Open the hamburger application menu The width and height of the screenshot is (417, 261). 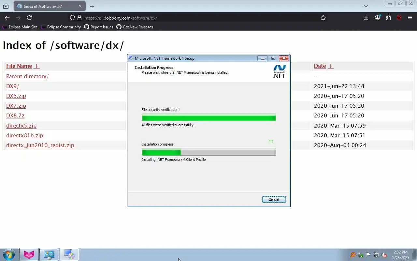coord(410,18)
